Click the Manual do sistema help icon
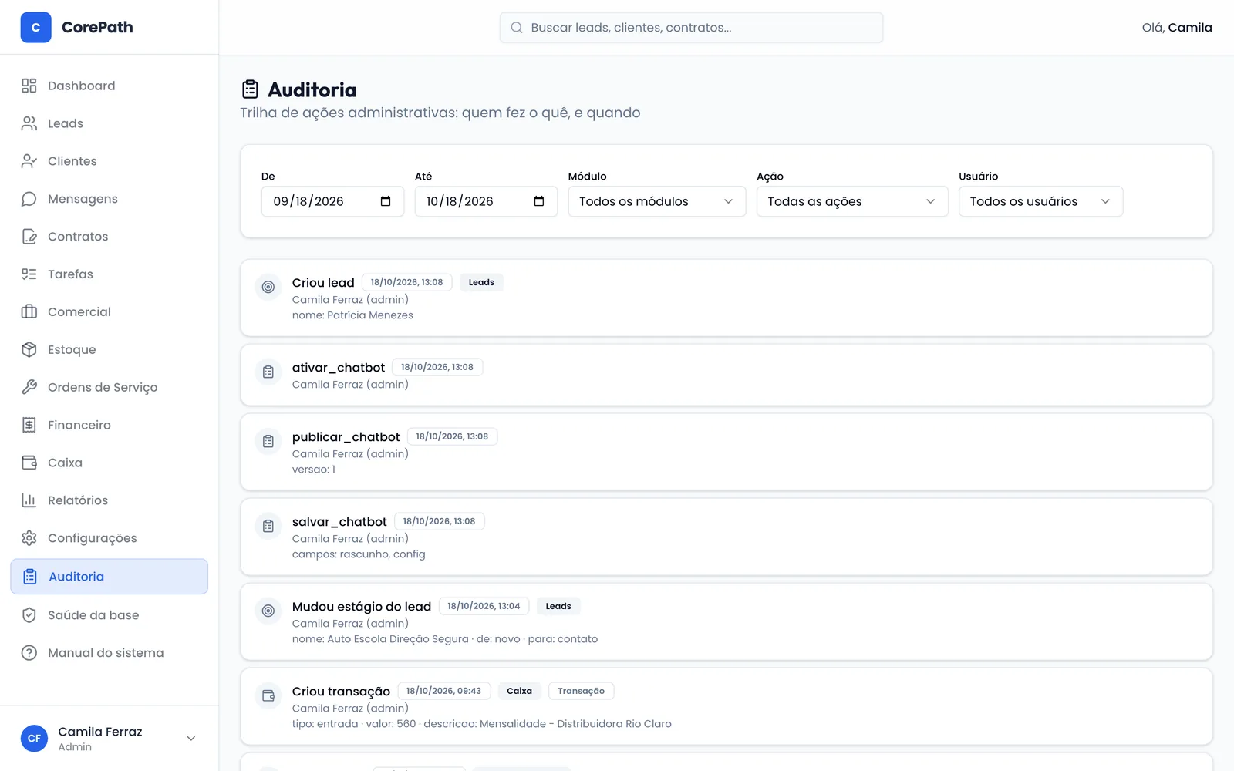The image size is (1234, 771). click(x=29, y=653)
